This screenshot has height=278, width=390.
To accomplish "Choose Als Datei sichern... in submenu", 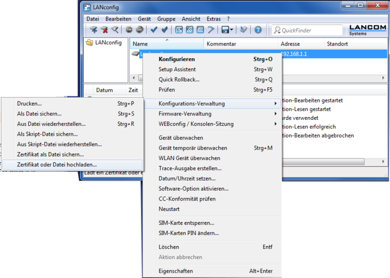I will point(73,114).
